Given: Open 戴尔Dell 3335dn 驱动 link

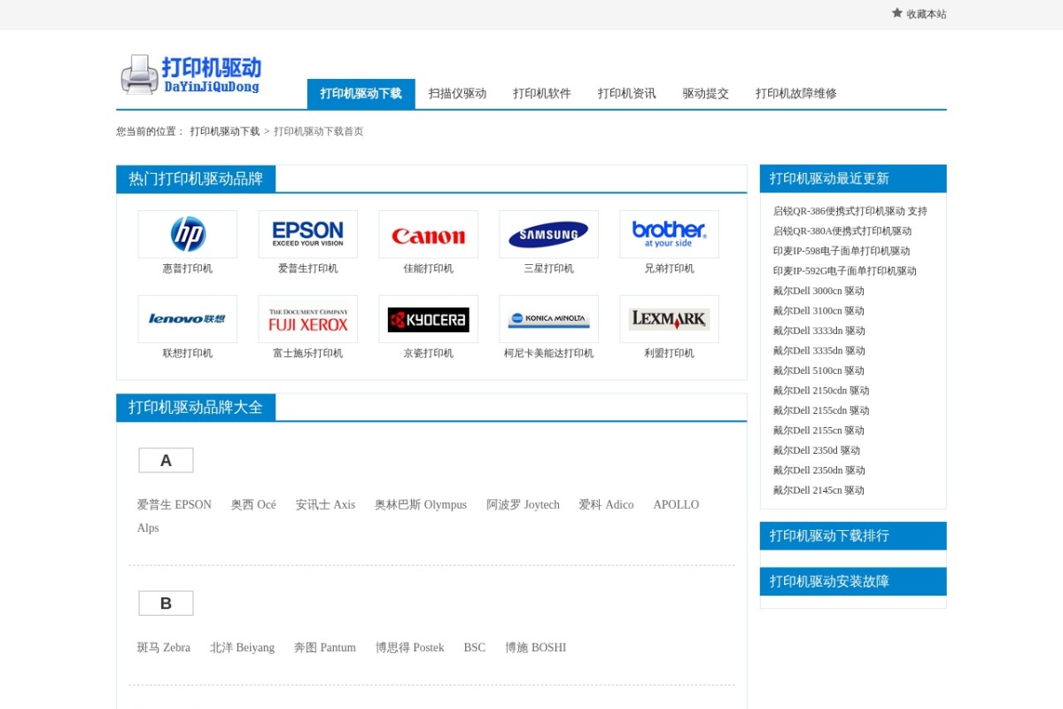Looking at the screenshot, I should tap(819, 351).
